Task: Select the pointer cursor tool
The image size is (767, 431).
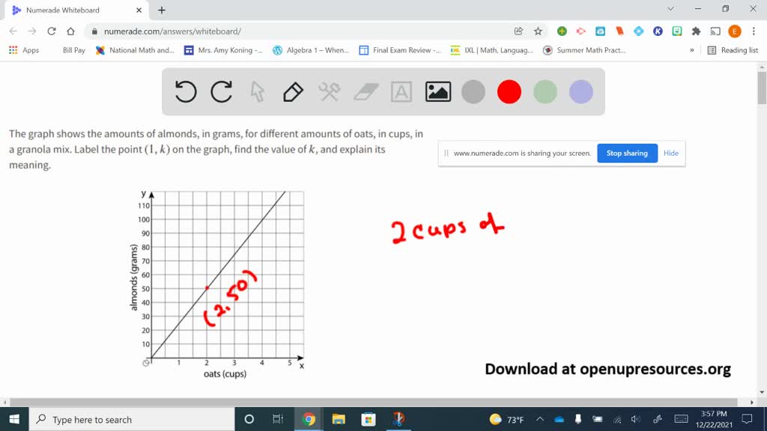Action: point(257,91)
